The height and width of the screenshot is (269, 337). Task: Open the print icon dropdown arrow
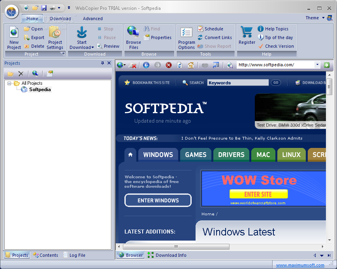(x=59, y=8)
